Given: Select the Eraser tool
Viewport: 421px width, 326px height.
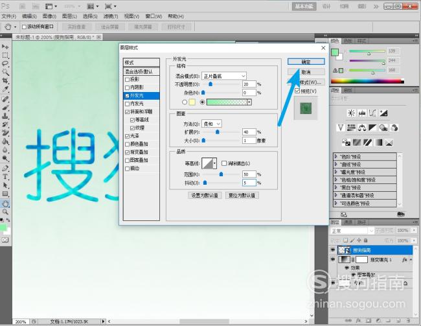Looking at the screenshot, I should click(x=5, y=133).
